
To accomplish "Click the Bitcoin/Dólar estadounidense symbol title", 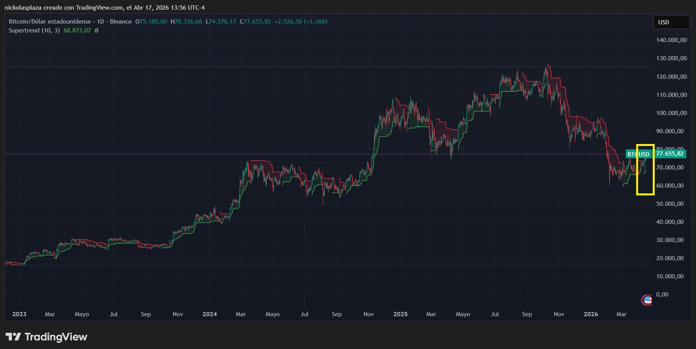I will 50,22.
